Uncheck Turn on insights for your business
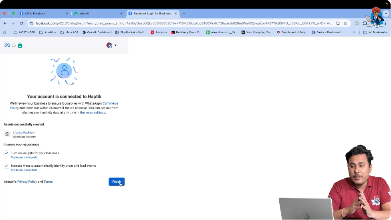The height and width of the screenshot is (220, 391). (x=6, y=153)
